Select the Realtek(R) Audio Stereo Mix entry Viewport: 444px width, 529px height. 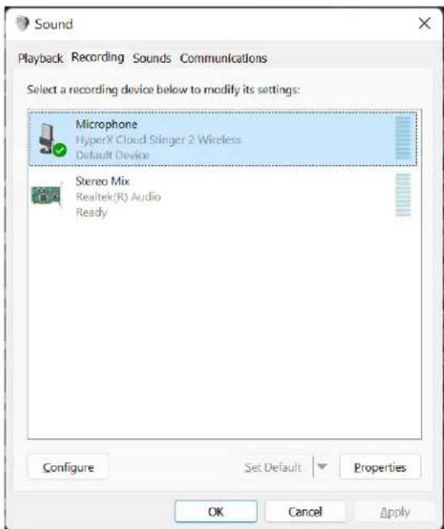223,196
